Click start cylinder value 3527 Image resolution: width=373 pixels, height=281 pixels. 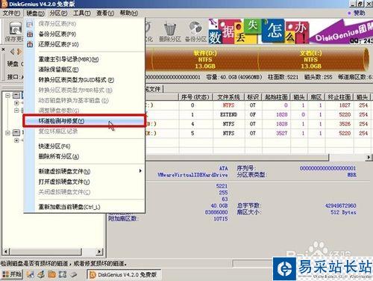[x=281, y=133]
